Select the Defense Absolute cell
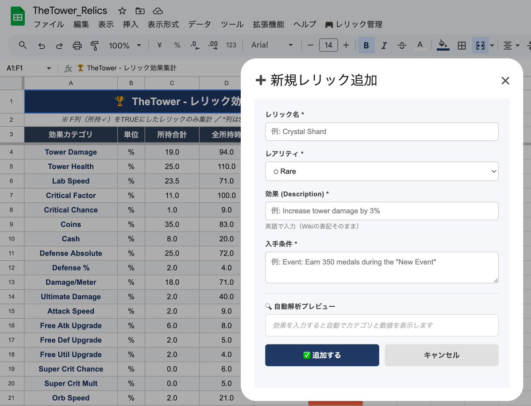 [x=71, y=253]
